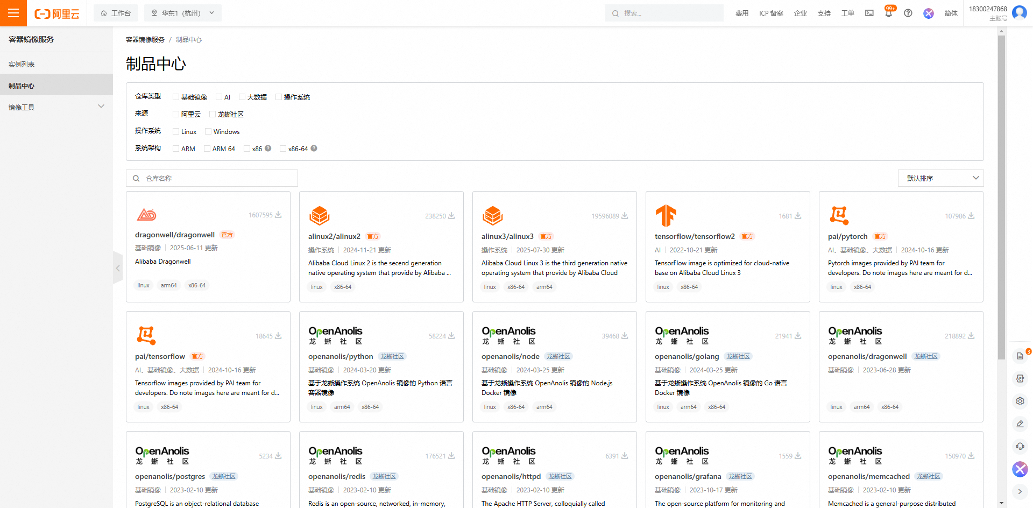Viewport: 1033px width, 508px height.
Task: Click the search magnifier in repository field
Action: coord(136,178)
